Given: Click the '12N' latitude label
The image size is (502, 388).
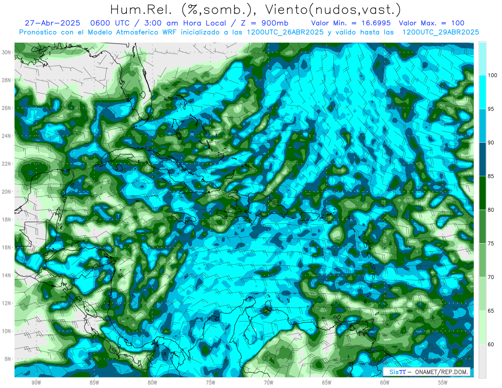Looking at the screenshot, I should 7,303.
